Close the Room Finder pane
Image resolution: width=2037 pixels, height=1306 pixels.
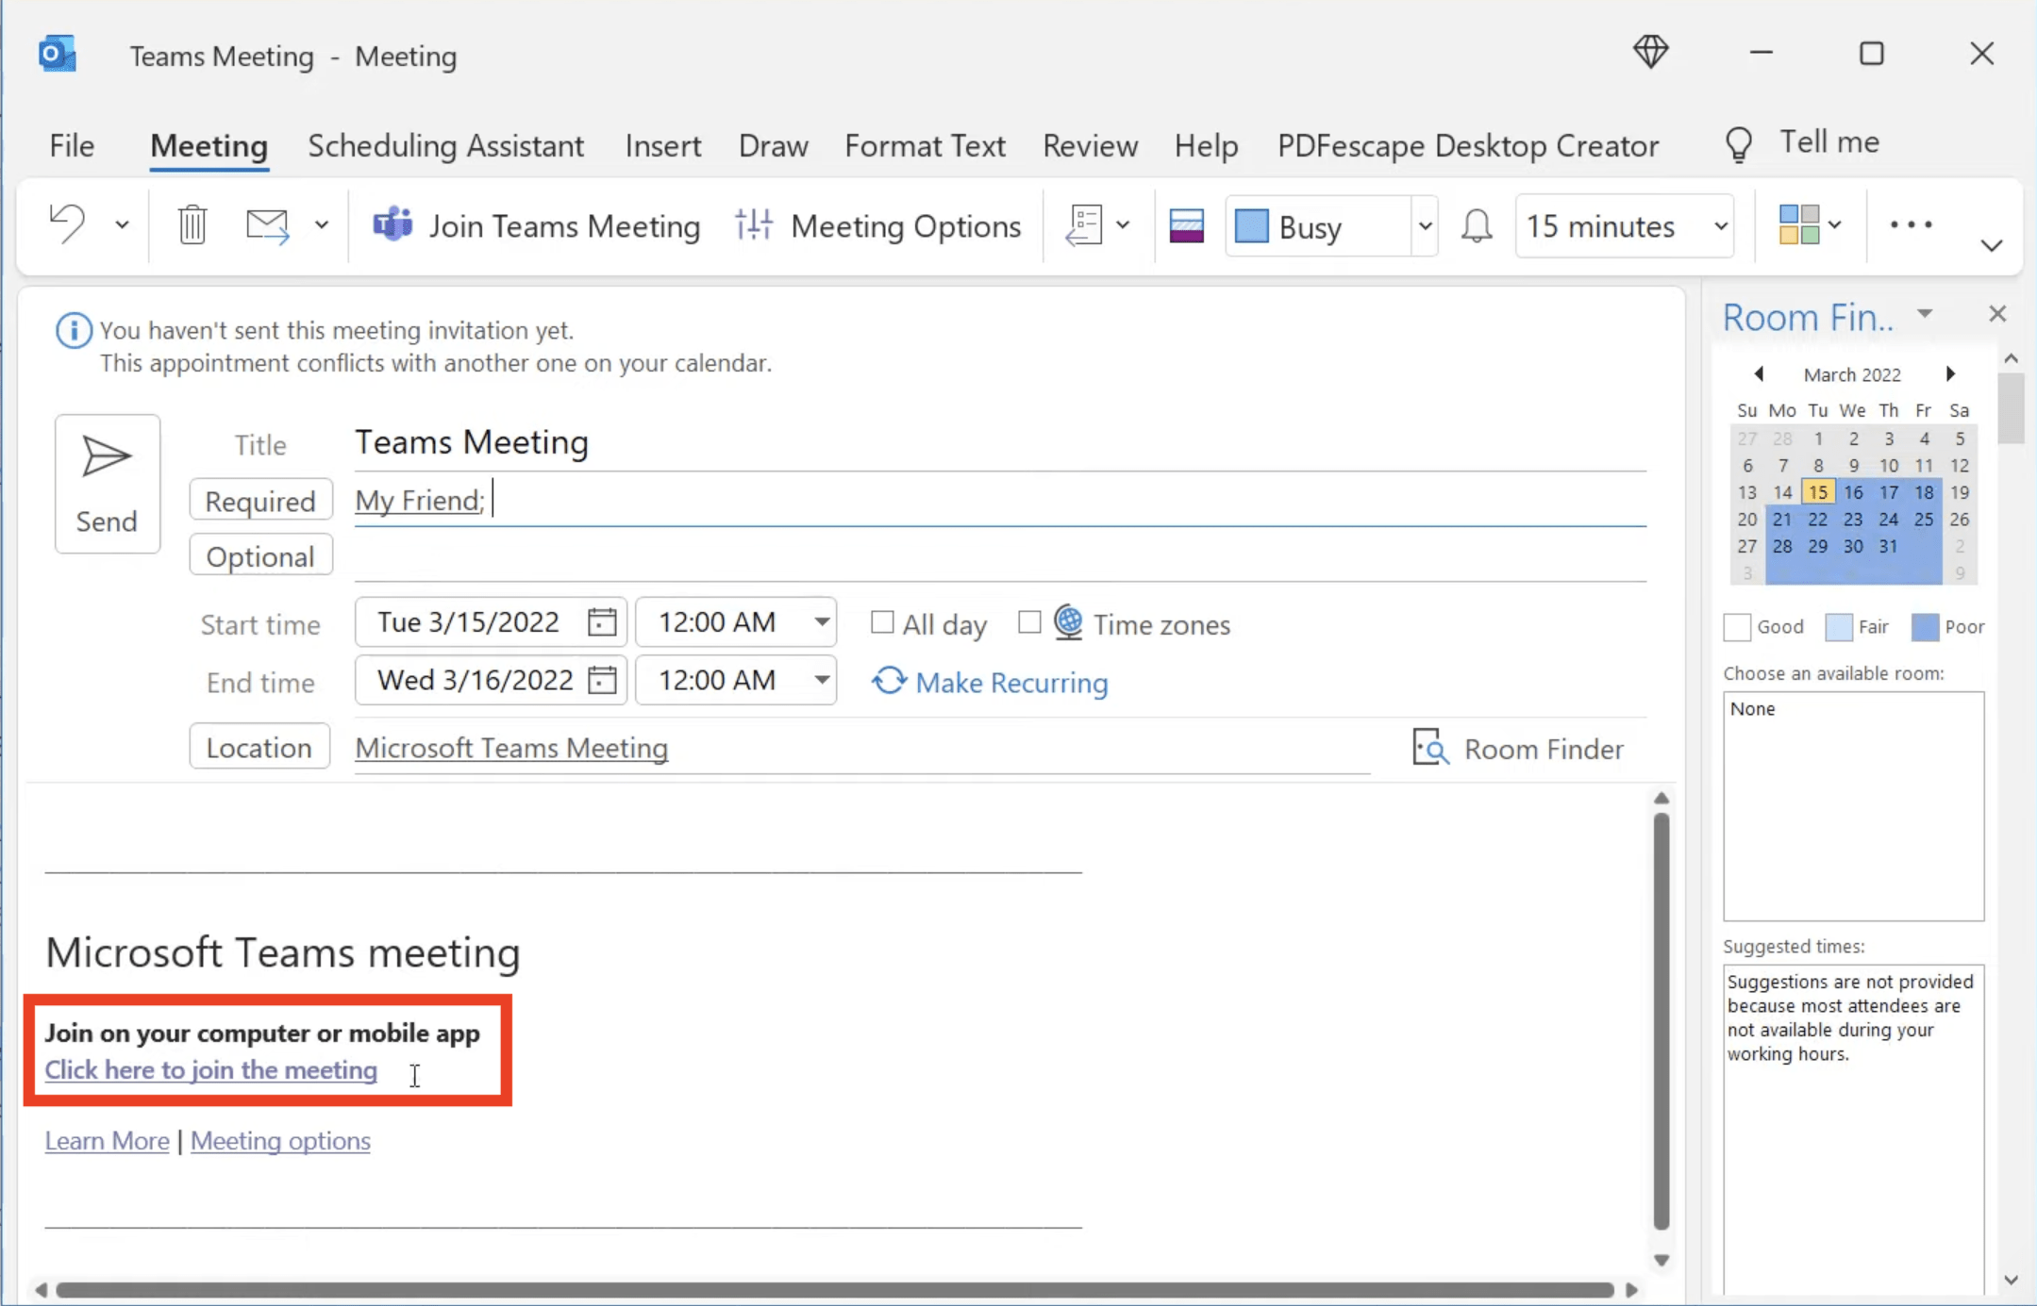tap(1996, 314)
